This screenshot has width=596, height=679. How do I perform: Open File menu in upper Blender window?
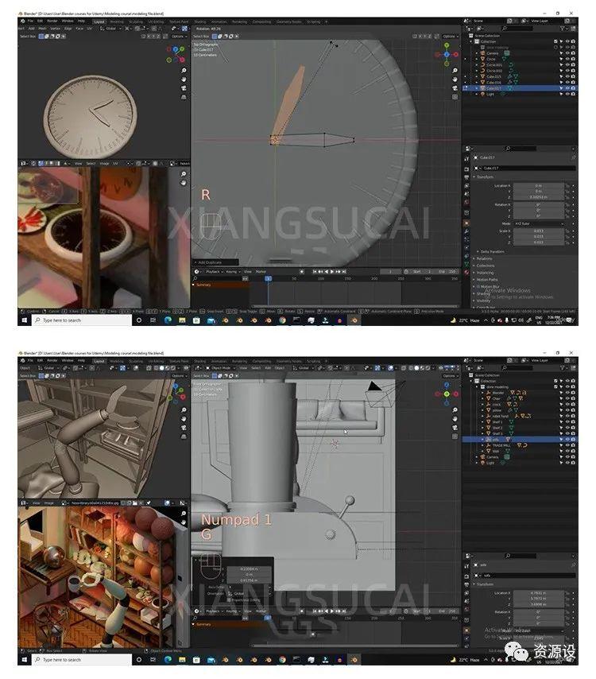(31, 21)
